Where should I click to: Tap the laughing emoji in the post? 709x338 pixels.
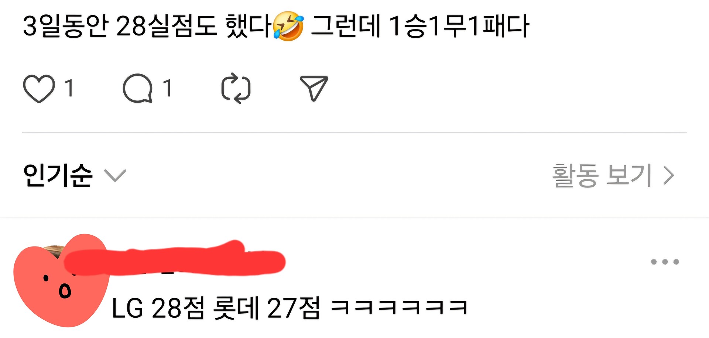coord(288,26)
